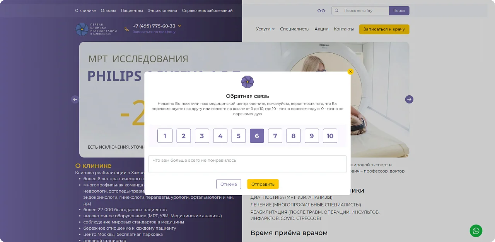495x242 pixels.
Task: Close the Обратная связь popup
Action: click(x=350, y=71)
